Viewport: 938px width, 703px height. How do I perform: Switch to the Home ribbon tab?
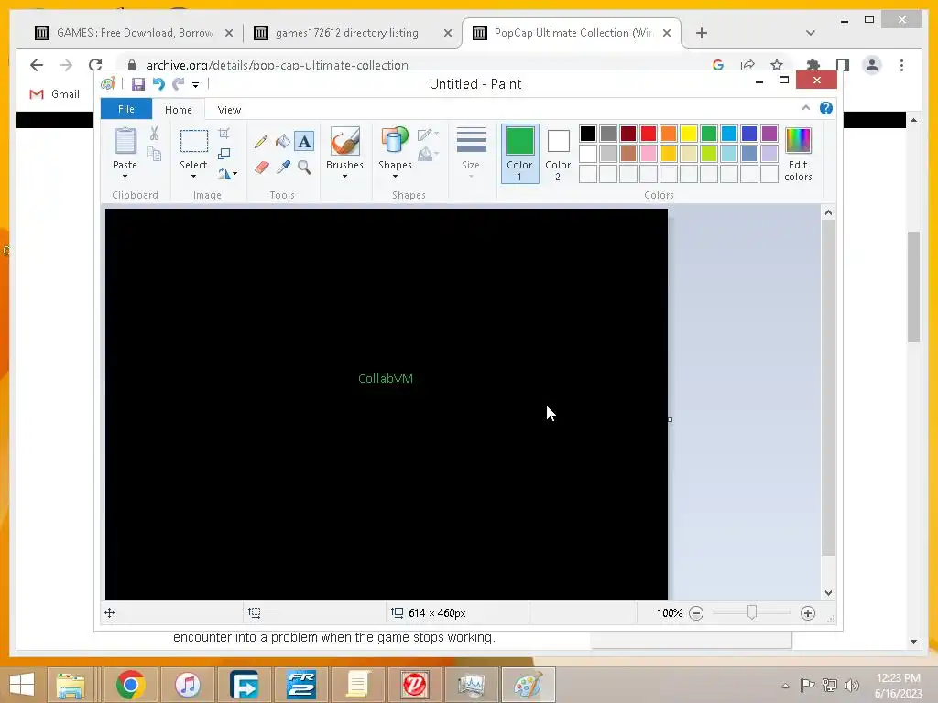[179, 110]
